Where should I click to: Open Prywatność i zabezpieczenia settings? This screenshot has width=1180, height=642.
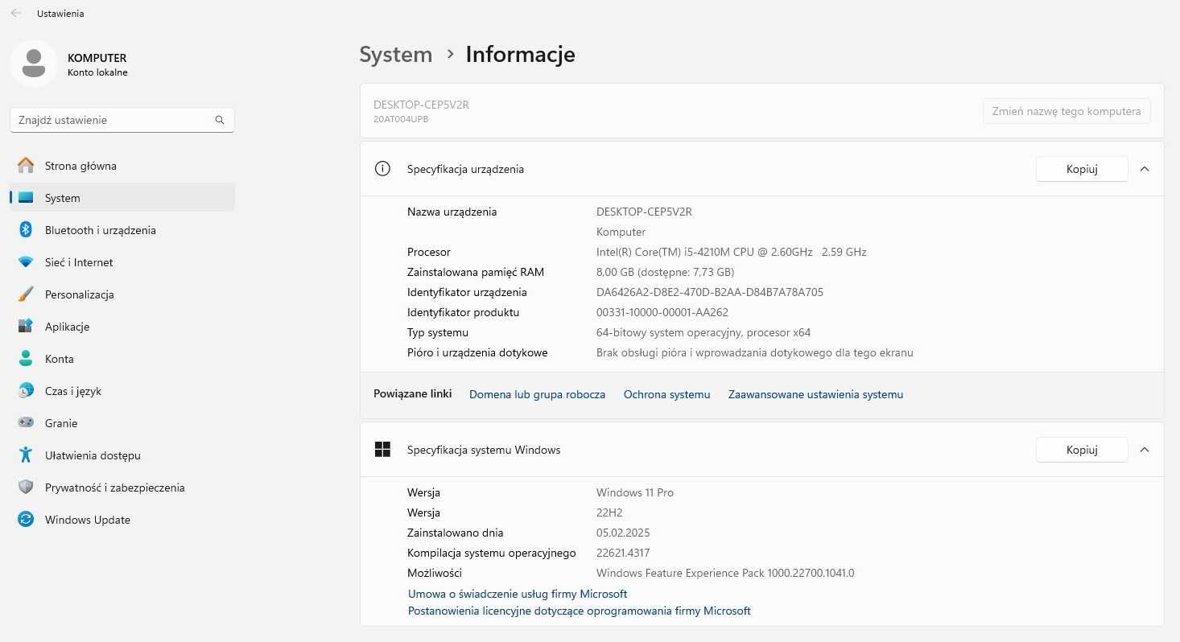(122, 488)
